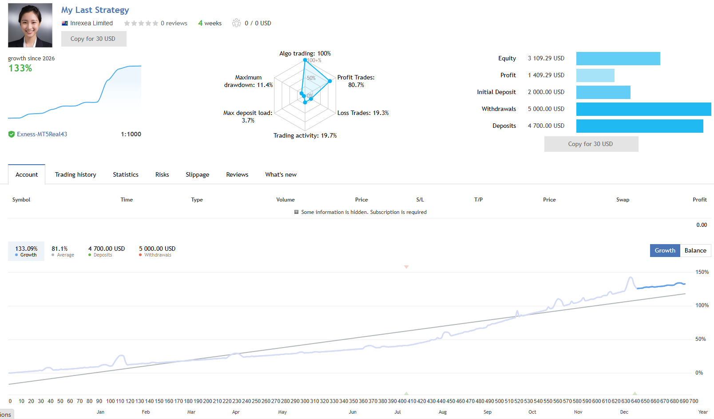Open the 0 reviews link
This screenshot has height=419, width=714.
click(174, 23)
